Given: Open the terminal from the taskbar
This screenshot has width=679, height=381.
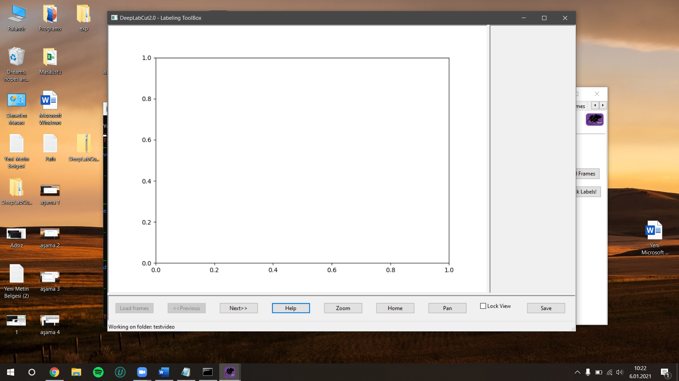Looking at the screenshot, I should pyautogui.click(x=208, y=372).
